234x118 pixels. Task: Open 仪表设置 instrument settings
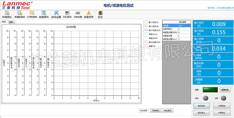78,13
